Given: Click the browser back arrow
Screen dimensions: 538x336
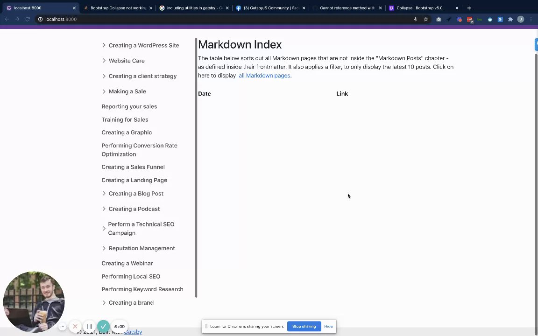Looking at the screenshot, I should click(x=7, y=19).
